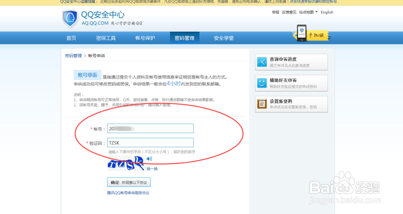403x214 pixels.
Task: Click the 确定 并同意以下协议 button
Action: click(129, 182)
